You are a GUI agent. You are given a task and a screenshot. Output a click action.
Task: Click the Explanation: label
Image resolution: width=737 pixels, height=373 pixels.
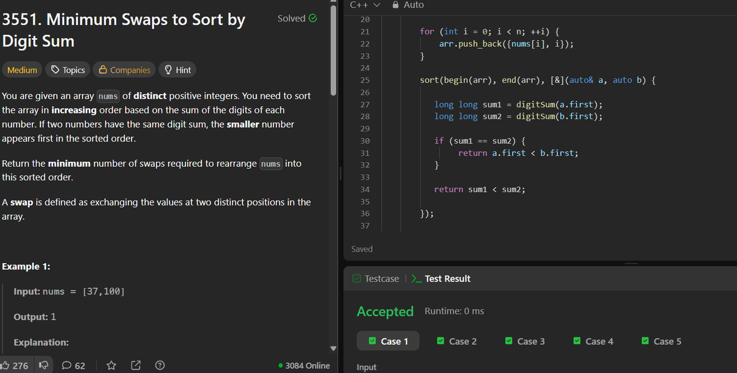41,342
